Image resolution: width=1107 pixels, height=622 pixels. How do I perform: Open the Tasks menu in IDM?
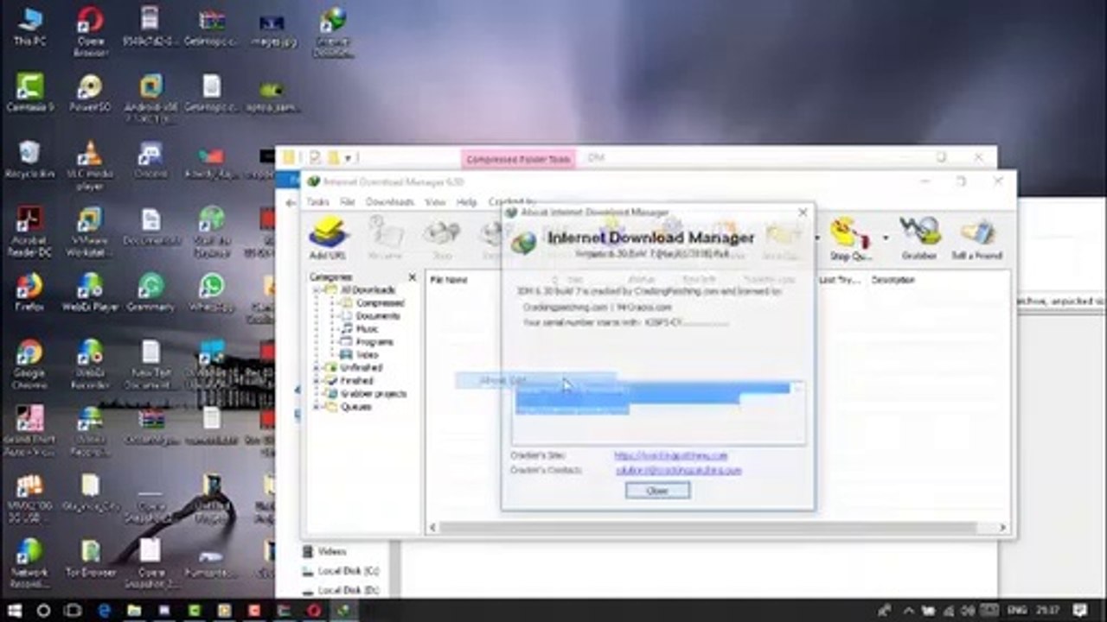pos(317,201)
